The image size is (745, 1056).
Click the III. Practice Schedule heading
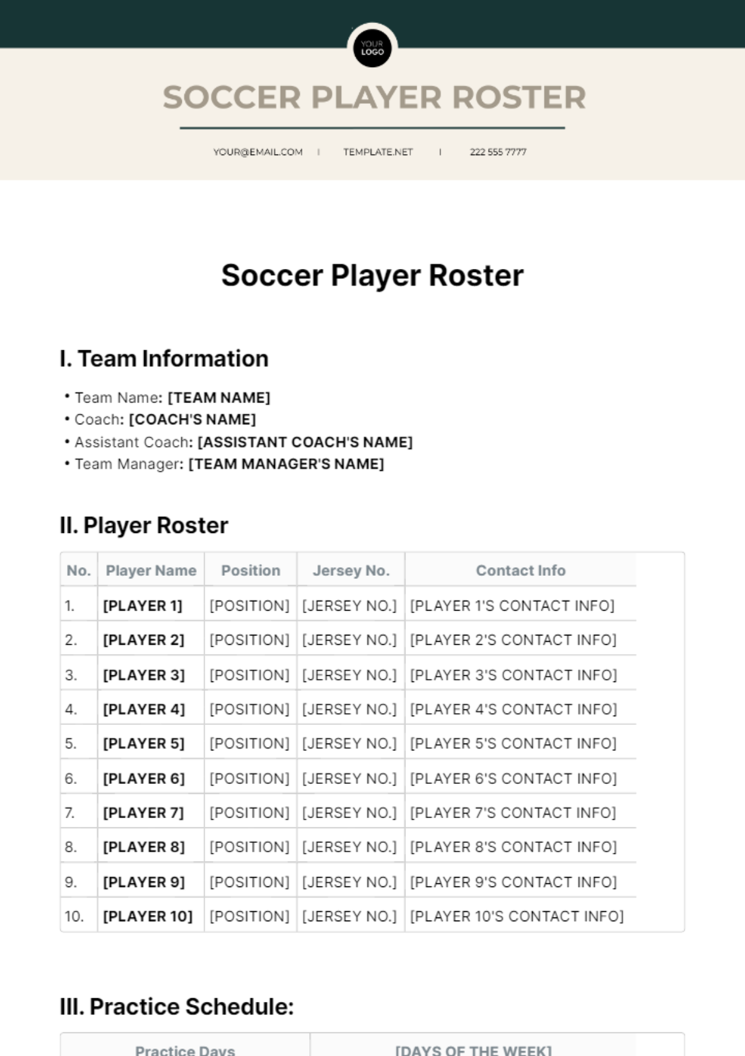coord(176,1007)
